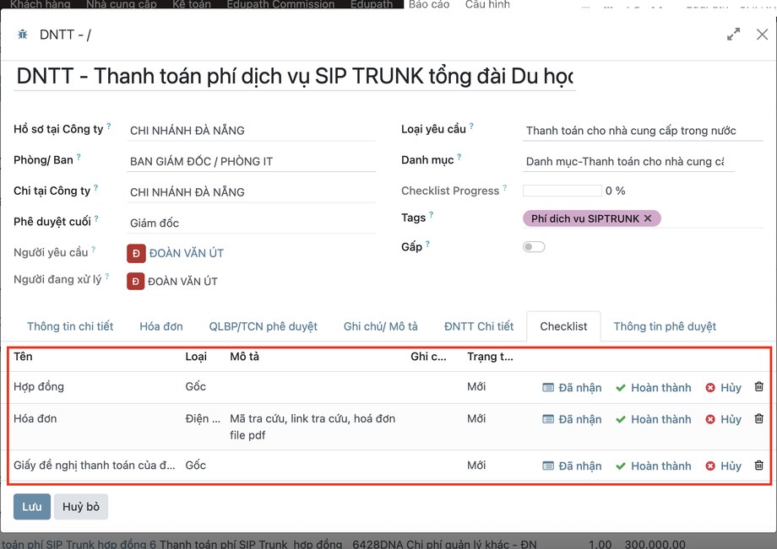Screen dimensions: 777x549
Task: Open Cấu hình menu in background window
Action: 487,4
